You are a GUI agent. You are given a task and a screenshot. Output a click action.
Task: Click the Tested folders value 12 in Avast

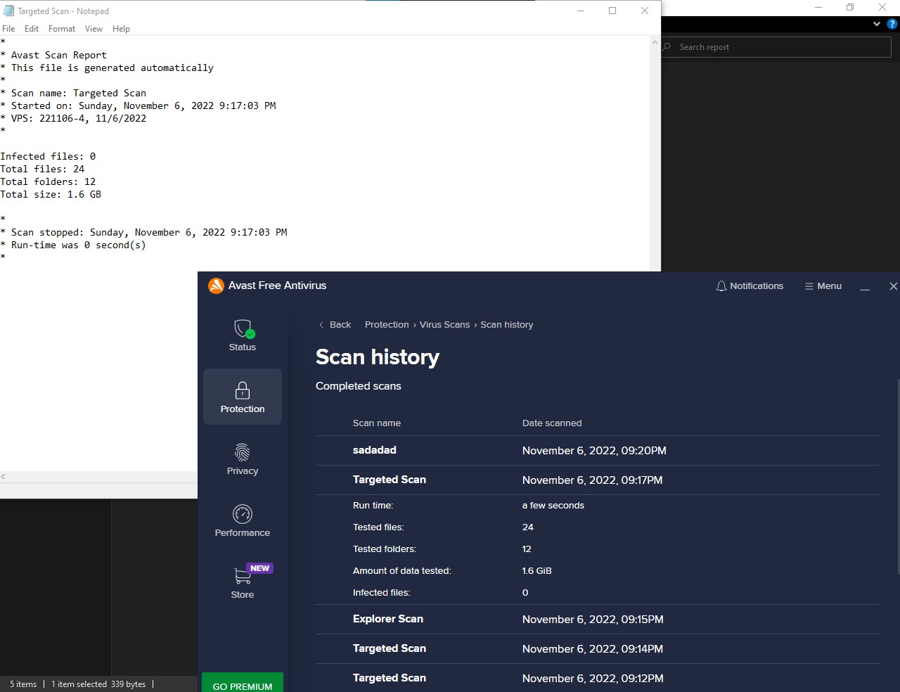[x=527, y=549]
